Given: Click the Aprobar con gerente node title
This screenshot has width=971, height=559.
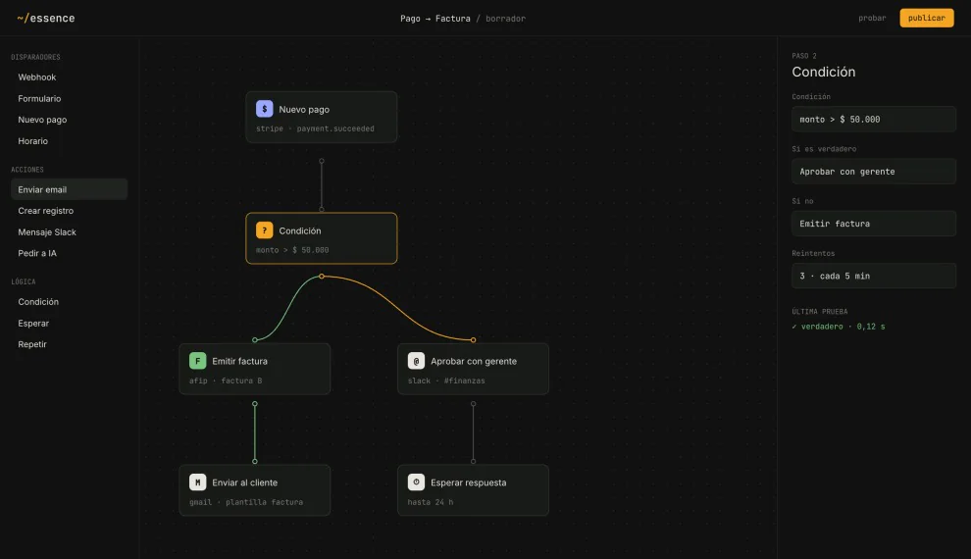Looking at the screenshot, I should click(x=474, y=361).
